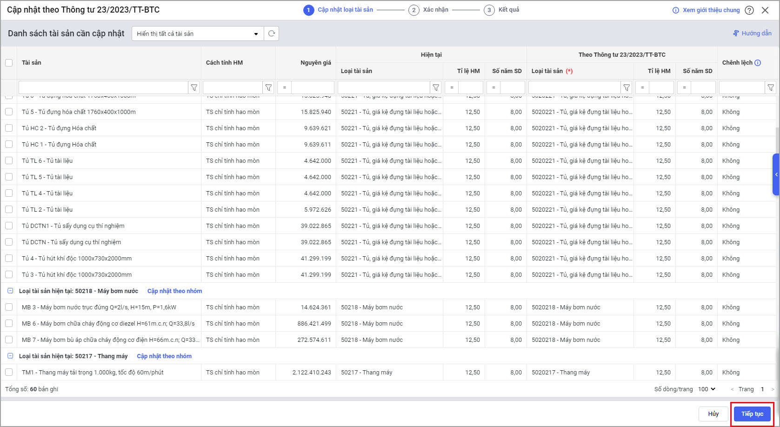
Task: Open the help question mark icon
Action: point(749,10)
